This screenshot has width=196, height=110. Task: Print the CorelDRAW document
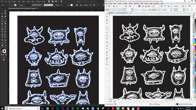pos(117,6)
